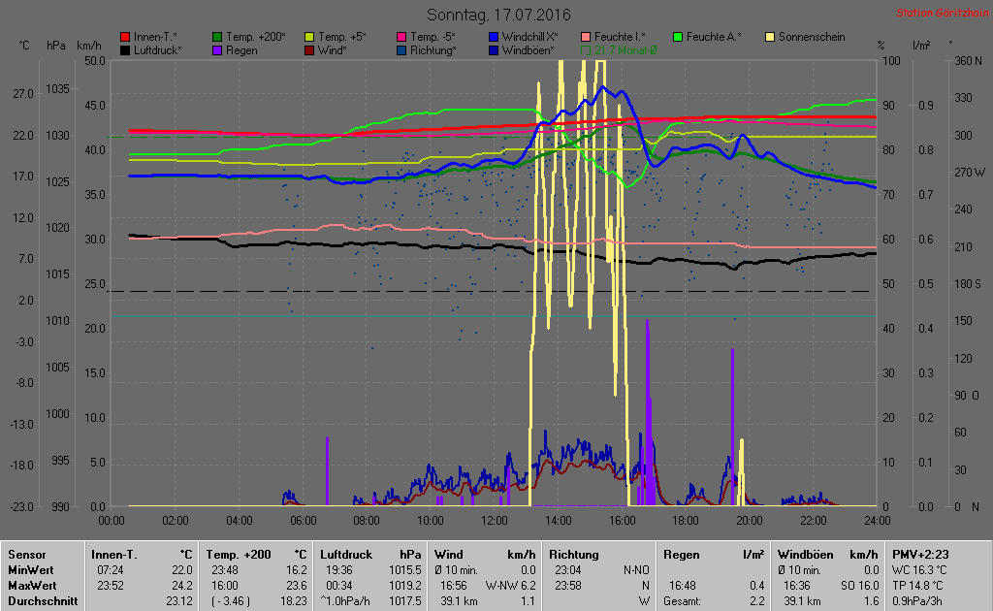This screenshot has height=611, width=993.
Task: Click the Innen-T. average value 23.12
Action: [x=179, y=601]
